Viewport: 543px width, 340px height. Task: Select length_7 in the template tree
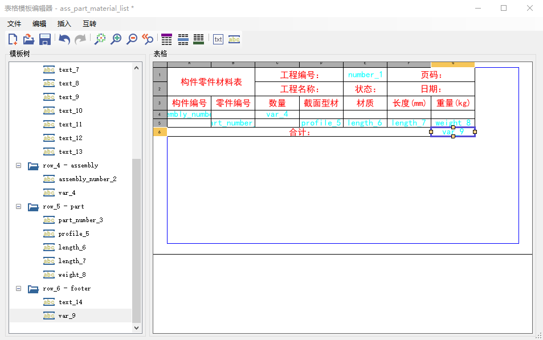pyautogui.click(x=72, y=261)
